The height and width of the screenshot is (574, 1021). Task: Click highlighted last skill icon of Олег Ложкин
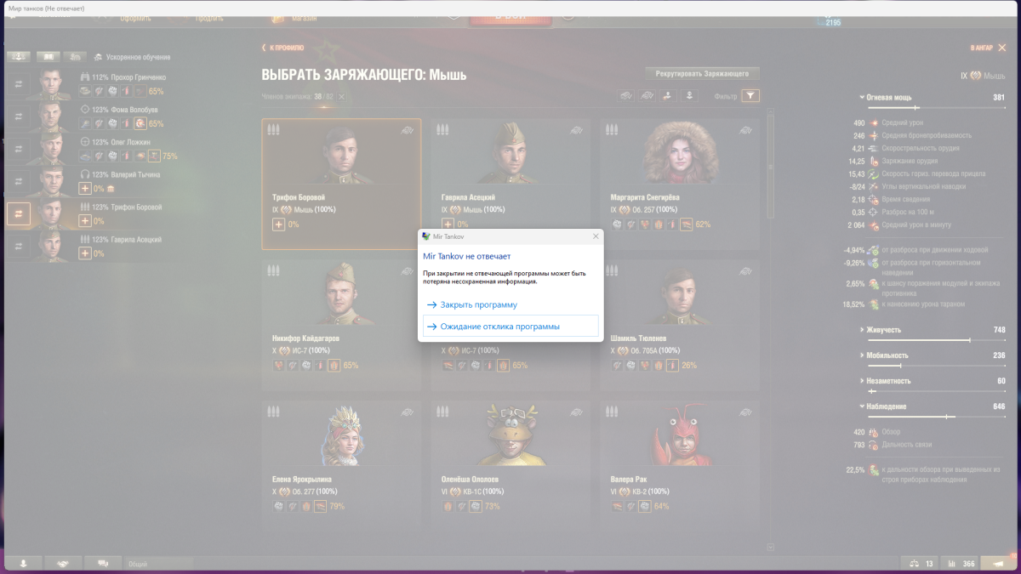(153, 156)
